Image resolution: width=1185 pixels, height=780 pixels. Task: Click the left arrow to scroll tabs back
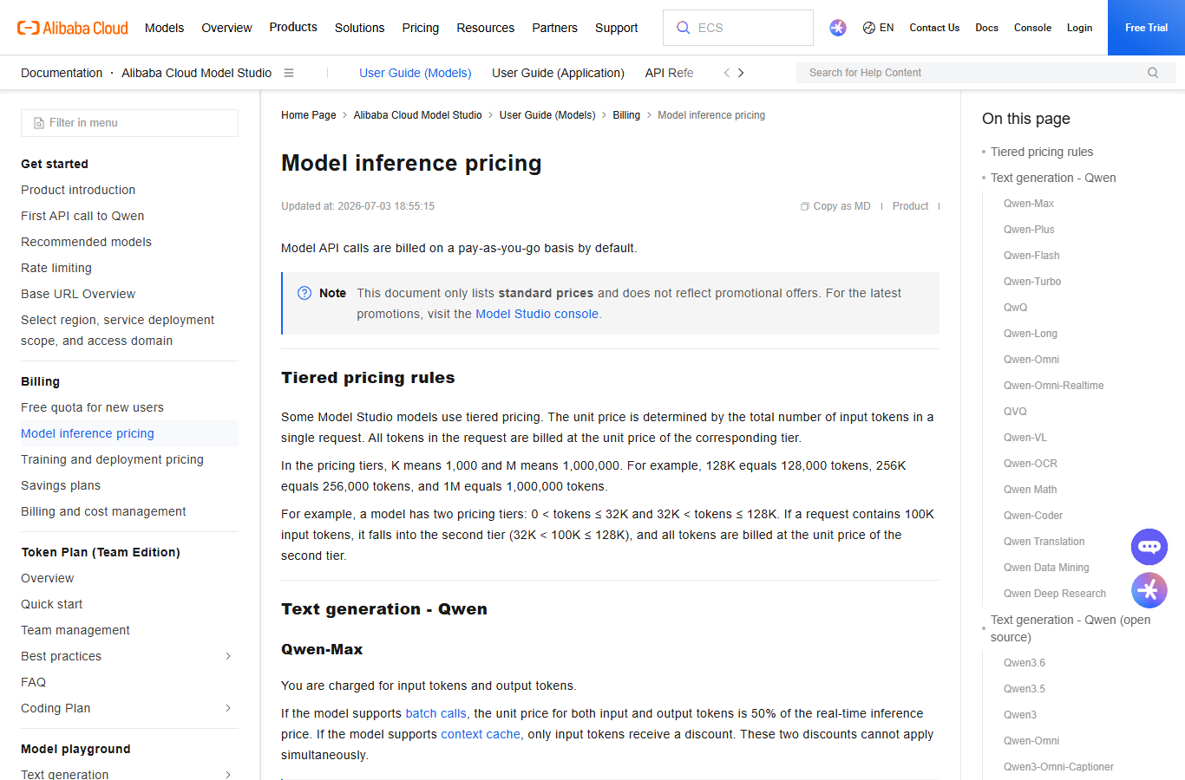[727, 73]
